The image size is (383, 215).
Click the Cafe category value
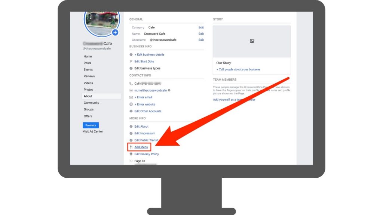point(151,28)
